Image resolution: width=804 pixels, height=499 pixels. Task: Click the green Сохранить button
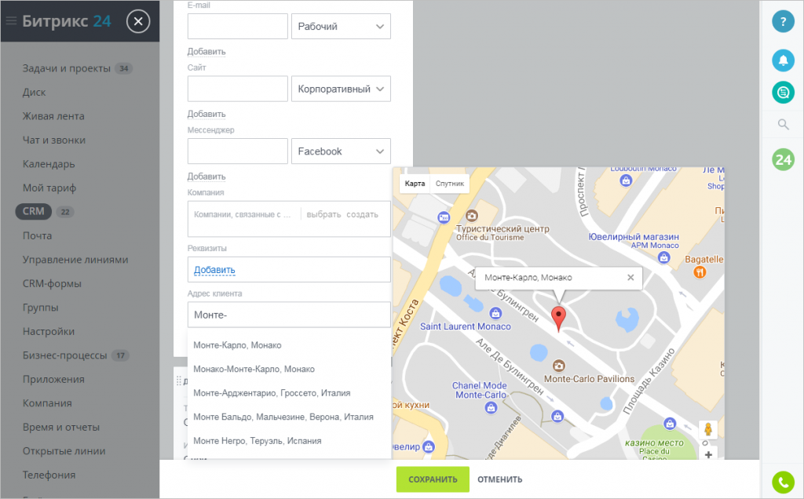(x=433, y=479)
